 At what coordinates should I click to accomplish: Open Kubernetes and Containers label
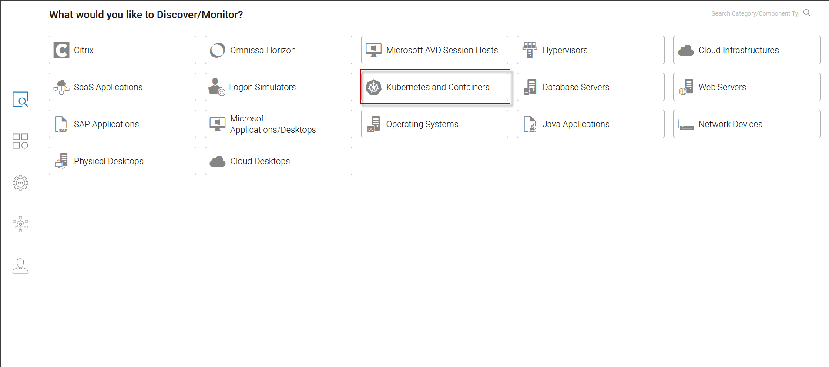[x=438, y=87]
